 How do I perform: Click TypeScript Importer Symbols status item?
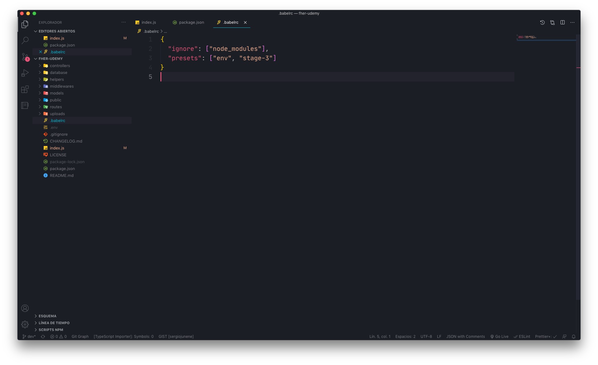tap(124, 337)
